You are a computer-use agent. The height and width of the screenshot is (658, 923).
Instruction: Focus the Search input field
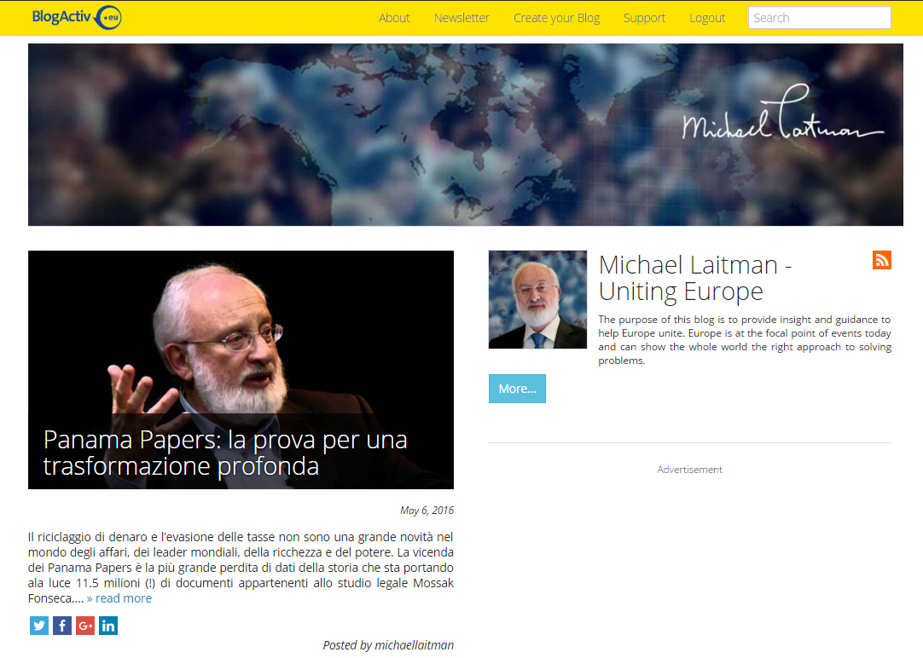(x=820, y=18)
